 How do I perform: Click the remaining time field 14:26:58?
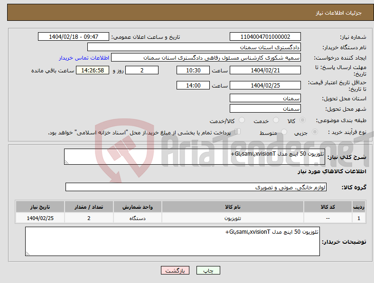pos(93,70)
